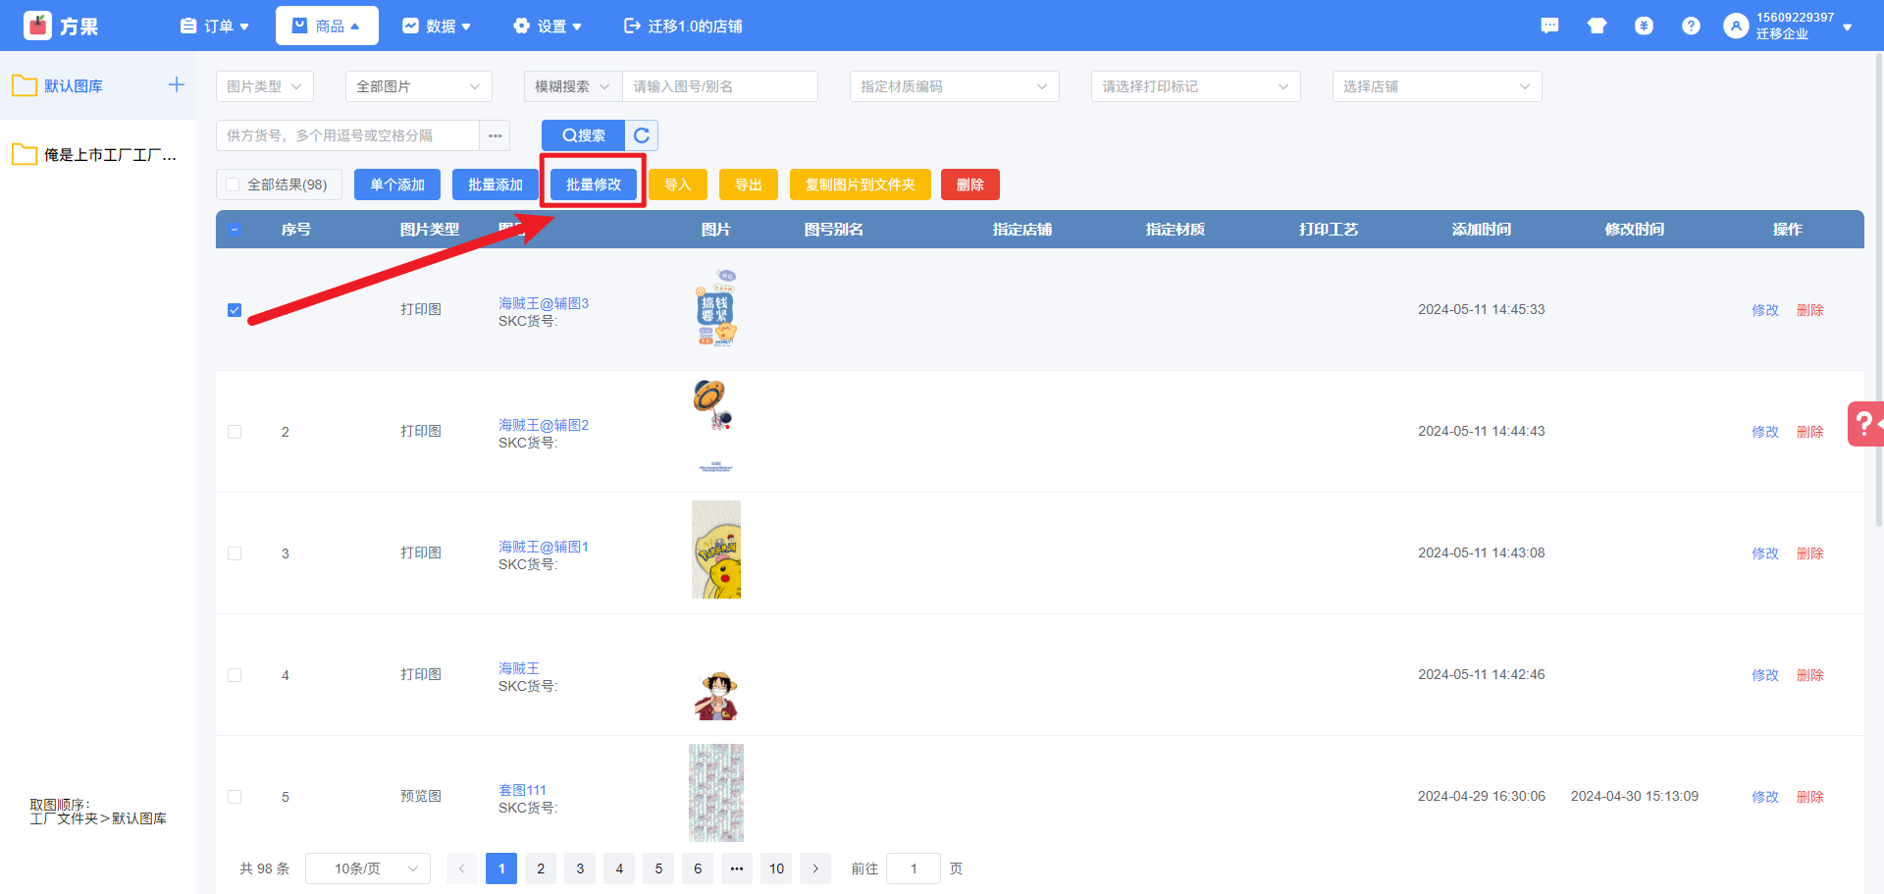
Task: Open the 数据 menu
Action: [x=437, y=26]
